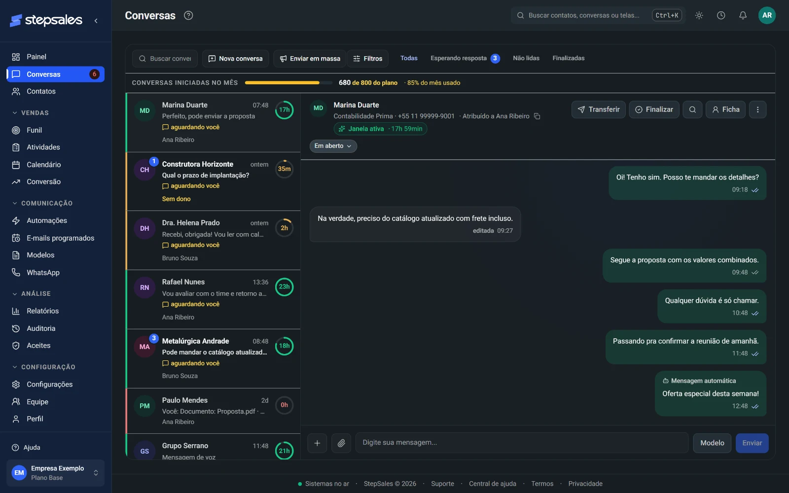Screen dimensions: 789x493
Task: Click the monthly conversations usage bar
Action: (288, 83)
